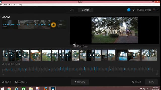161x90 pixels.
Task: Select the palm trees video thumbnail
Action: pos(43,24)
